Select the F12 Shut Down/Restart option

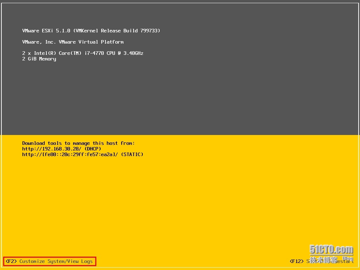pyautogui.click(x=322, y=261)
